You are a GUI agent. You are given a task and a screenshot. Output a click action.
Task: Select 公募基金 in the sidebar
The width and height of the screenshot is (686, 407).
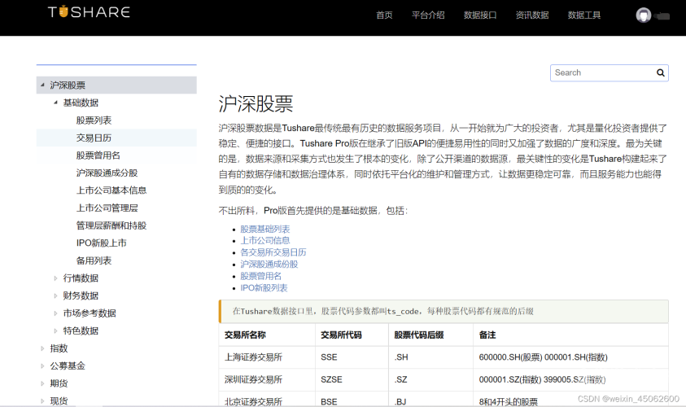coord(68,365)
